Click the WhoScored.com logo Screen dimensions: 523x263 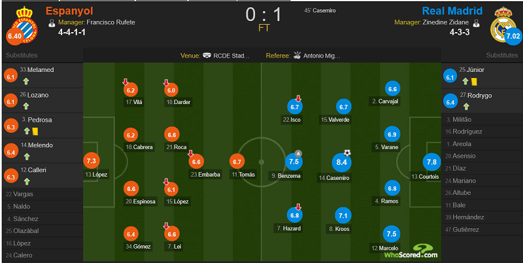coord(411,251)
